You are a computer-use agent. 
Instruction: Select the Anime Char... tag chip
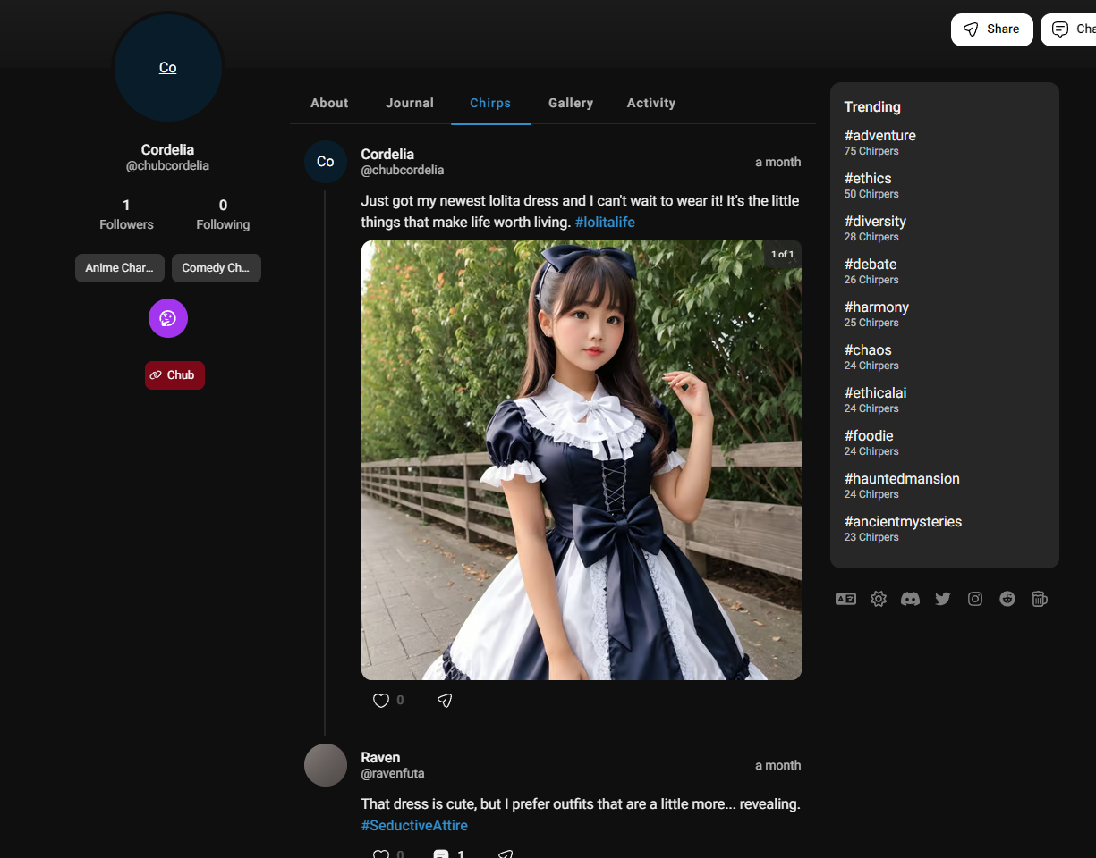point(120,268)
